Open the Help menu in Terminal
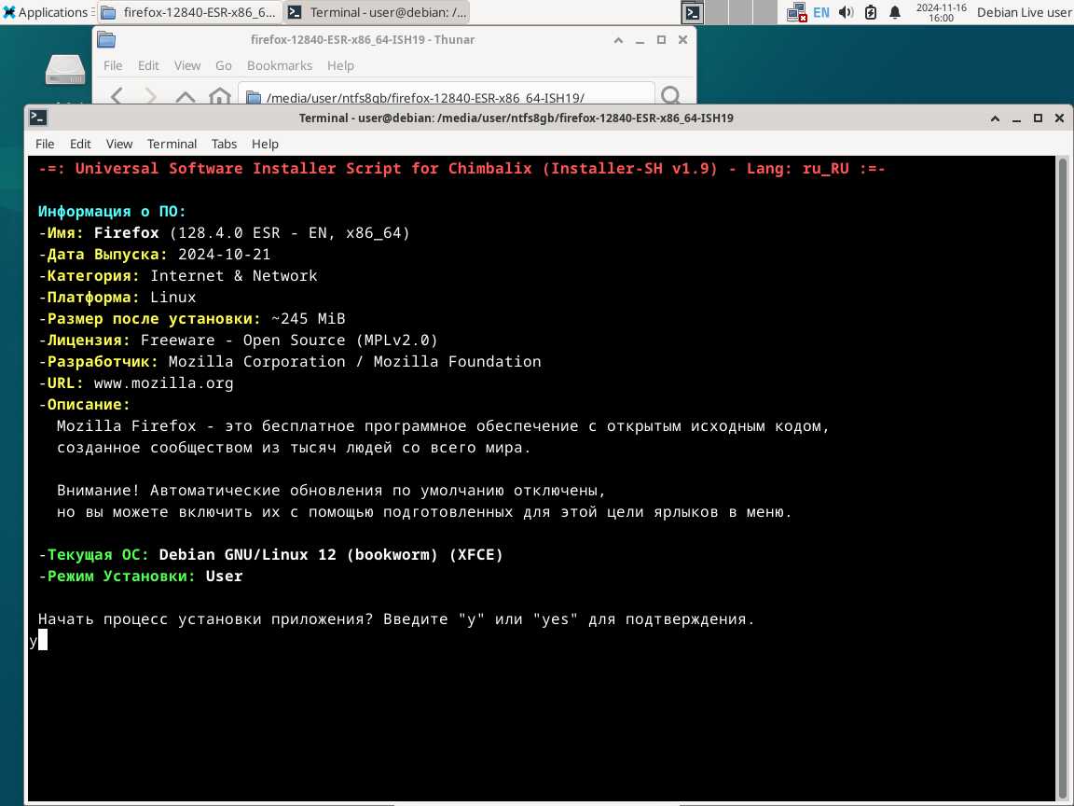Viewport: 1074px width, 806px height. [265, 144]
